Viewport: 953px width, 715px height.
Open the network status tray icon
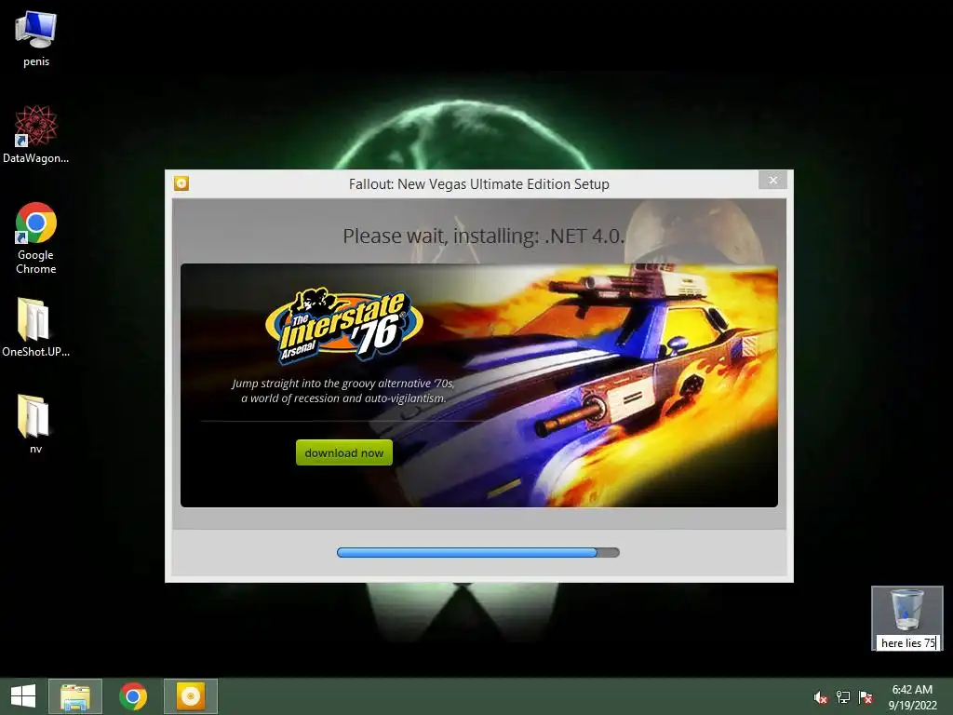(843, 697)
